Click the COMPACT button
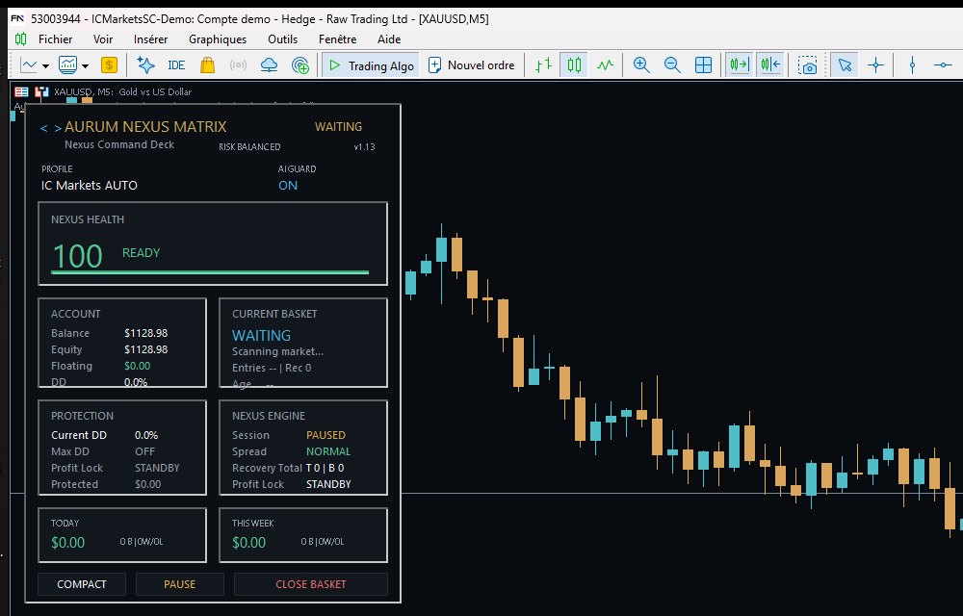This screenshot has height=616, width=963. [x=82, y=584]
